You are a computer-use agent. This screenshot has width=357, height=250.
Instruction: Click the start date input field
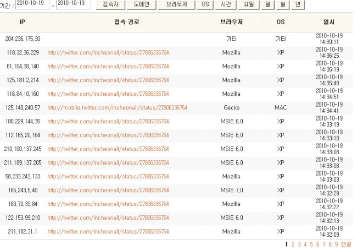[32, 4]
